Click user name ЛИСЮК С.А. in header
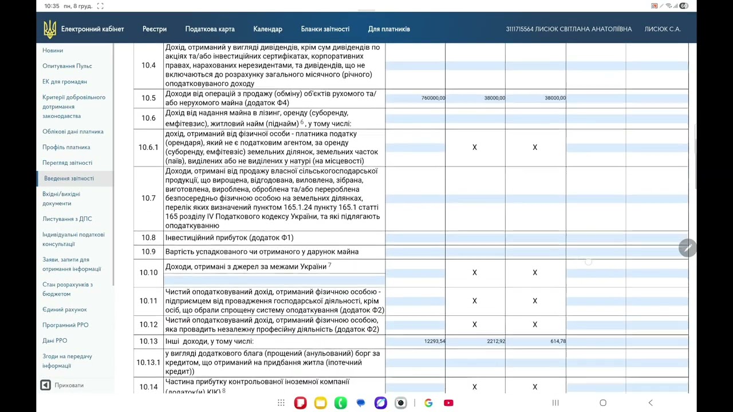 click(x=663, y=29)
